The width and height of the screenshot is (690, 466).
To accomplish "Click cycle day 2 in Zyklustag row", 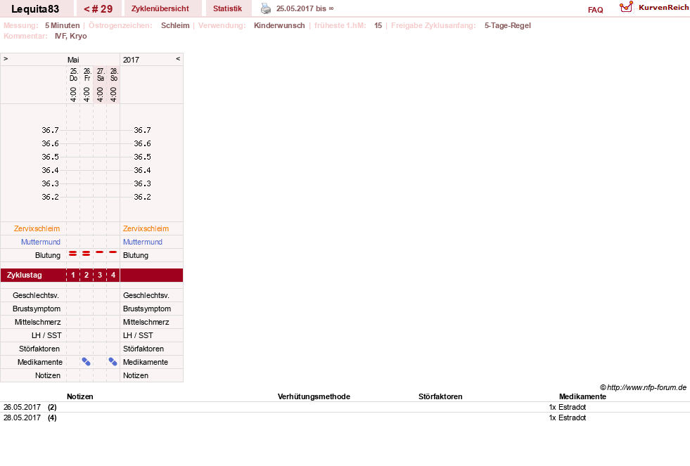I will click(x=87, y=276).
